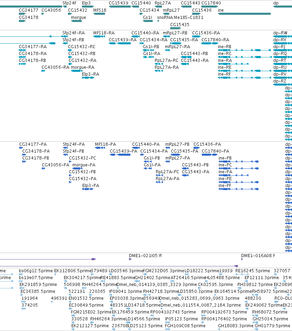Click protein CG15434-PA
This screenshot has height=331, width=292.
coord(154,151)
